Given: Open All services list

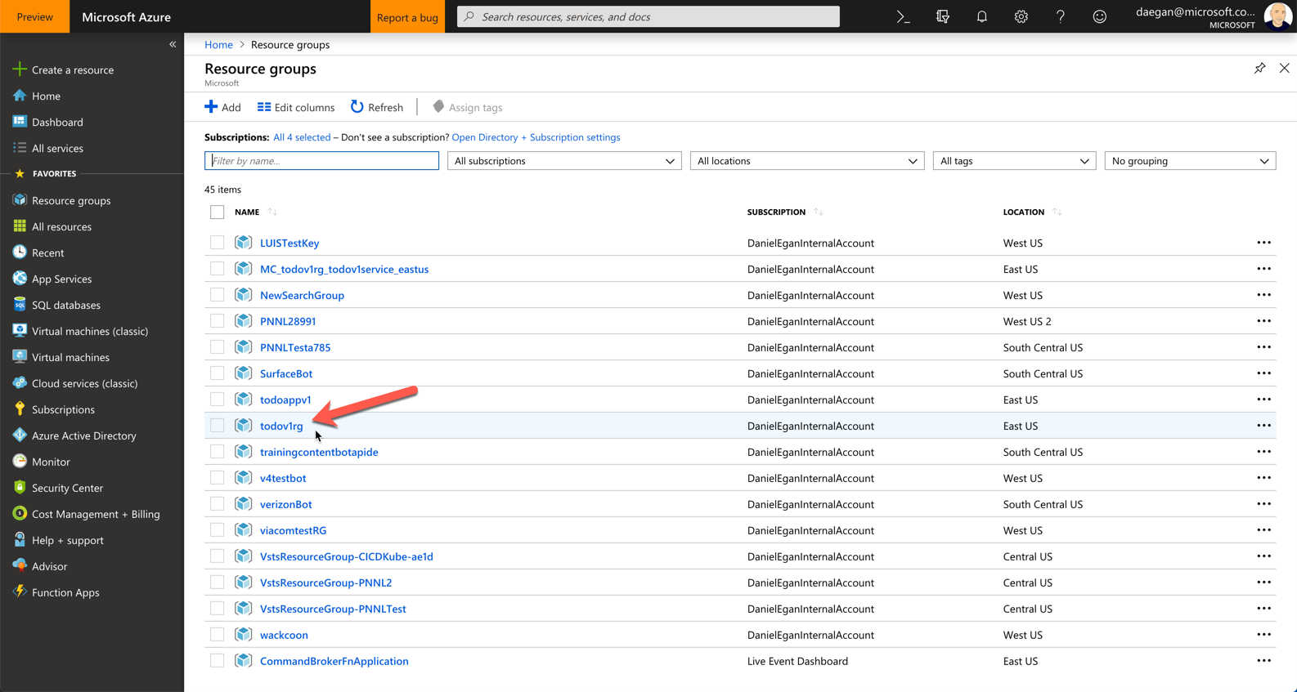Looking at the screenshot, I should coord(57,148).
